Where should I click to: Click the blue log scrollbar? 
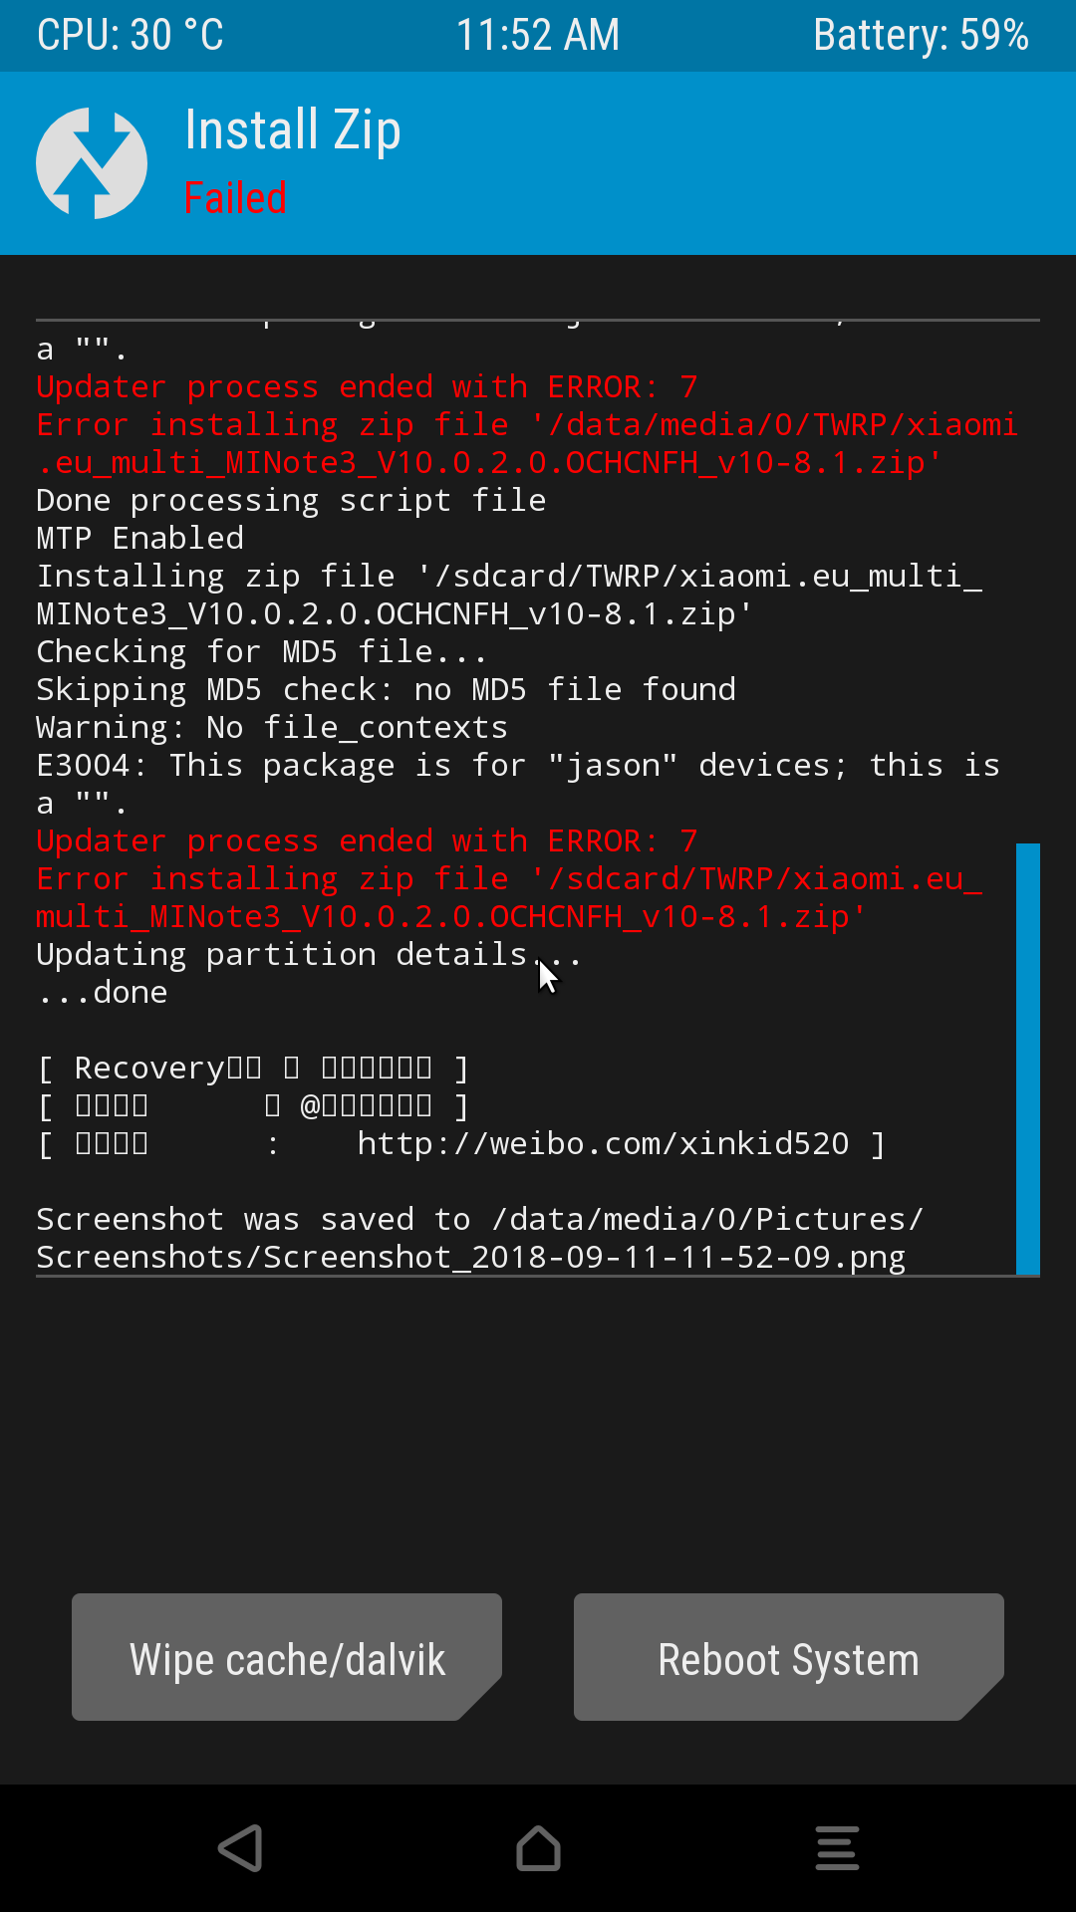tap(1028, 1059)
